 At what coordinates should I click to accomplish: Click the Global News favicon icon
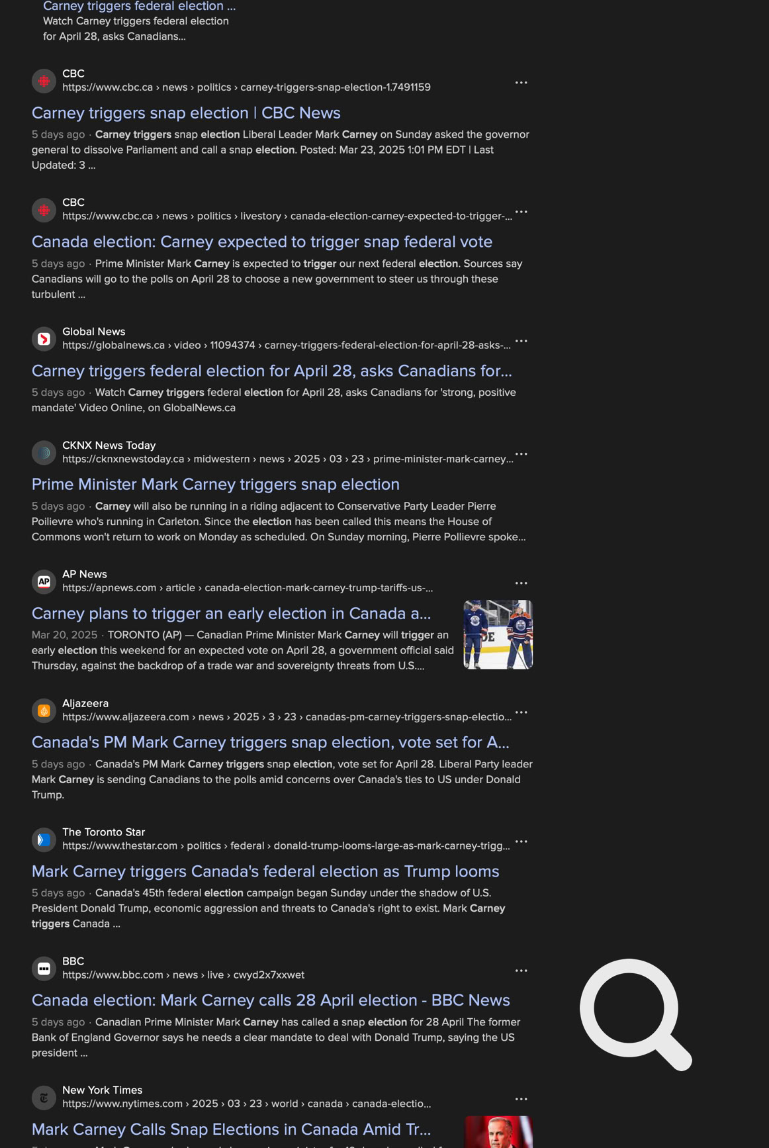[x=44, y=339]
